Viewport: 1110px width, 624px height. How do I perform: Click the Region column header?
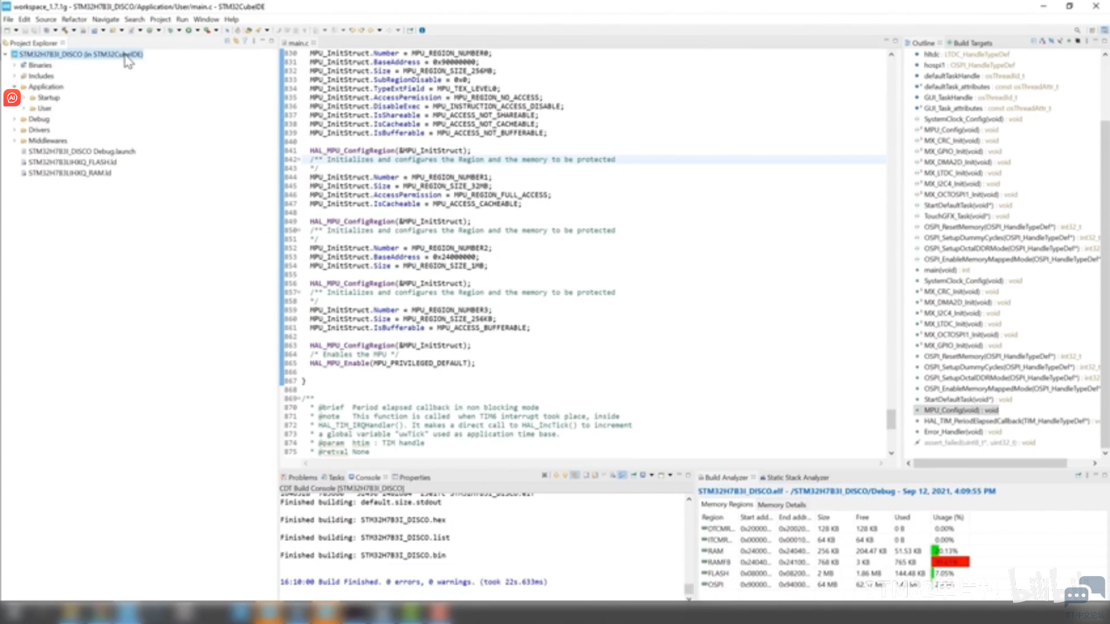point(712,517)
